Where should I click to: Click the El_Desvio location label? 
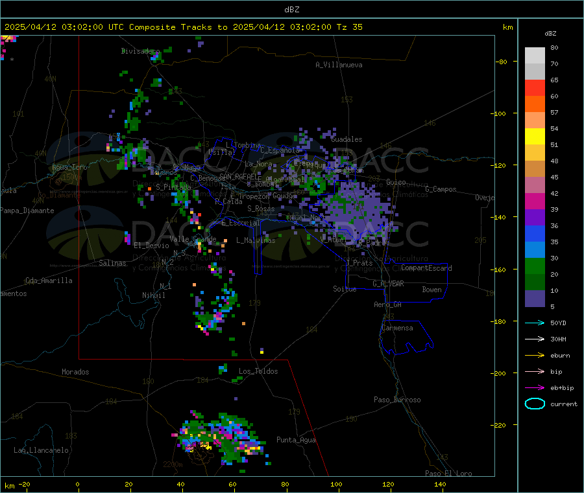[151, 246]
